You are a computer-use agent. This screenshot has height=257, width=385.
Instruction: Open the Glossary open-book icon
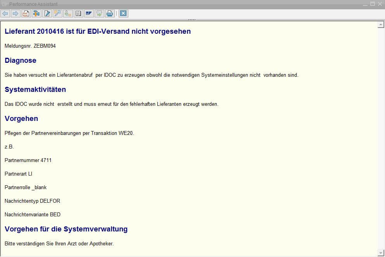(78, 14)
